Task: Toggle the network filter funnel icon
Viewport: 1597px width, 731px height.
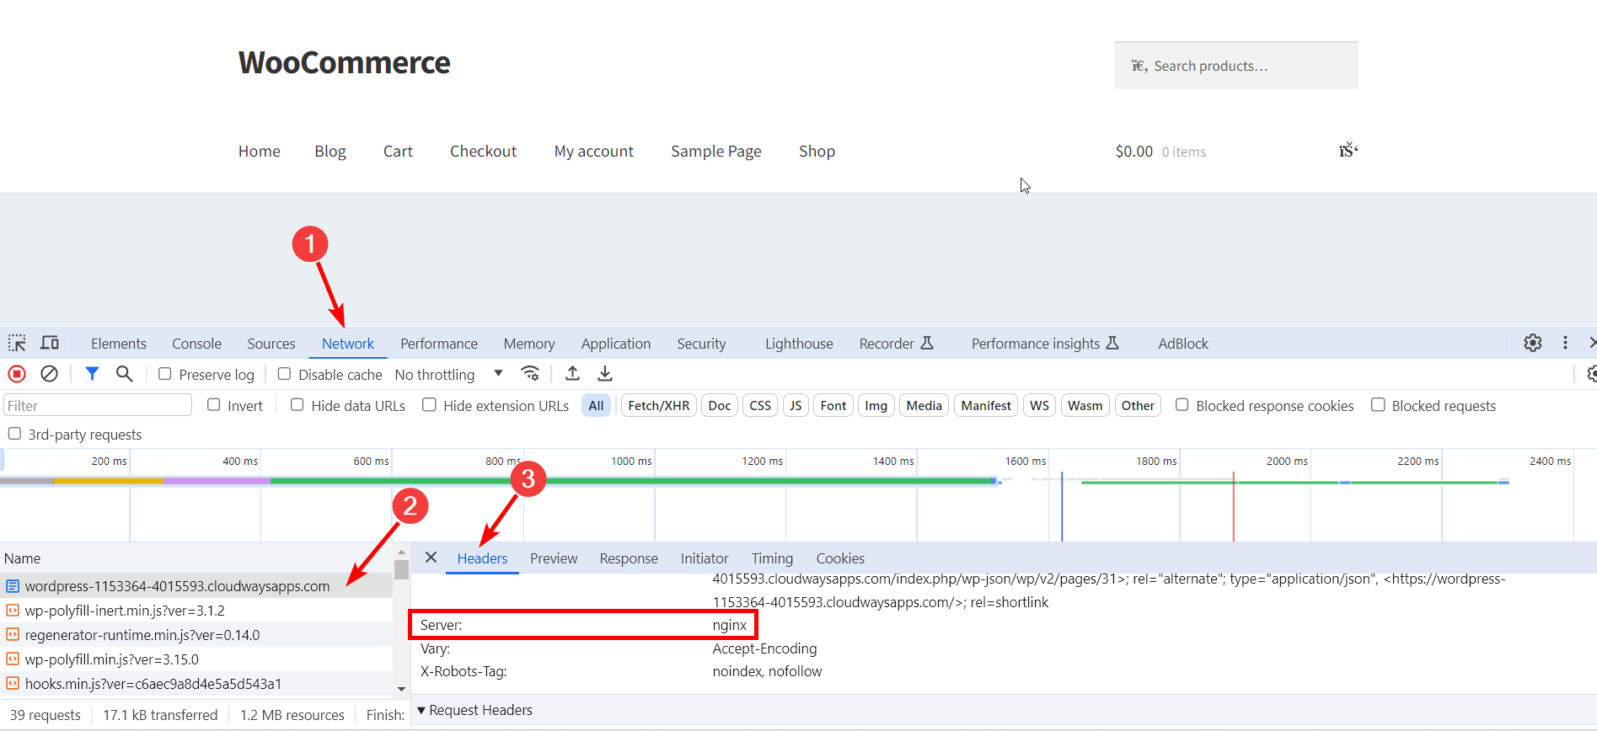Action: point(92,374)
